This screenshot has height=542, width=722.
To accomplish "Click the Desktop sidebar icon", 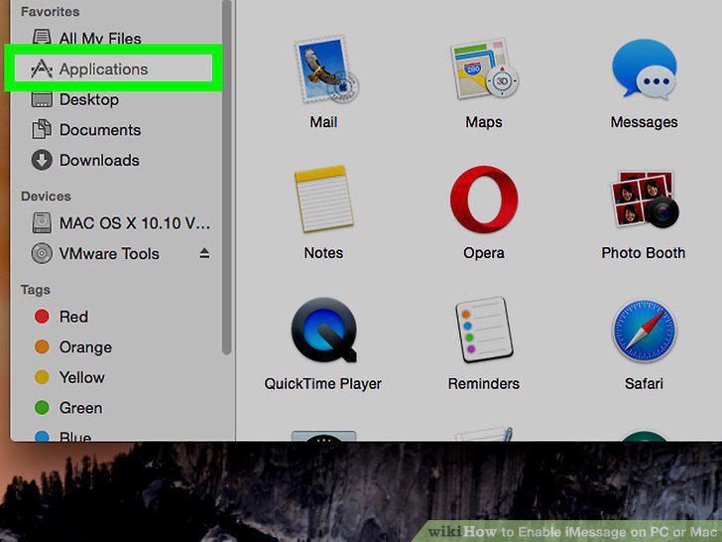I will point(42,99).
